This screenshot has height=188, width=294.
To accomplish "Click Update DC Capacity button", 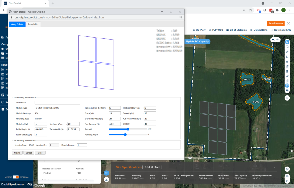I will tap(197, 42).
